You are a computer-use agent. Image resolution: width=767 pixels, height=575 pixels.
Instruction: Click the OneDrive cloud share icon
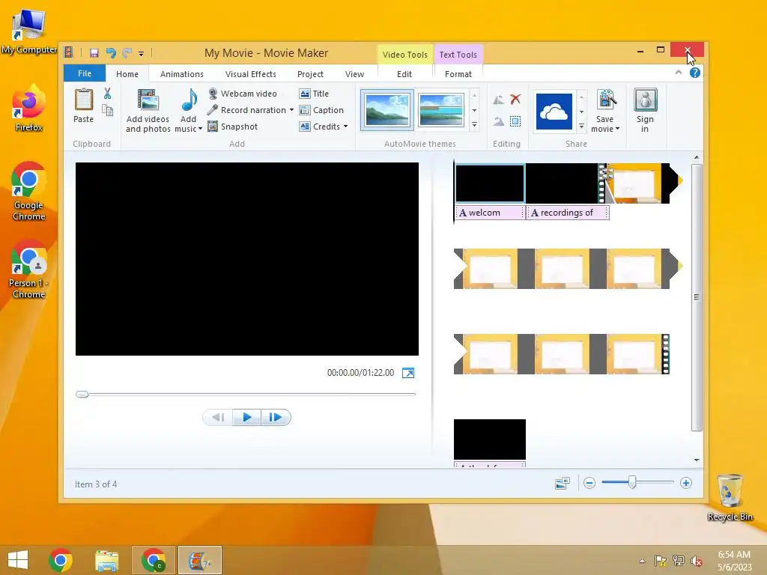coord(554,112)
